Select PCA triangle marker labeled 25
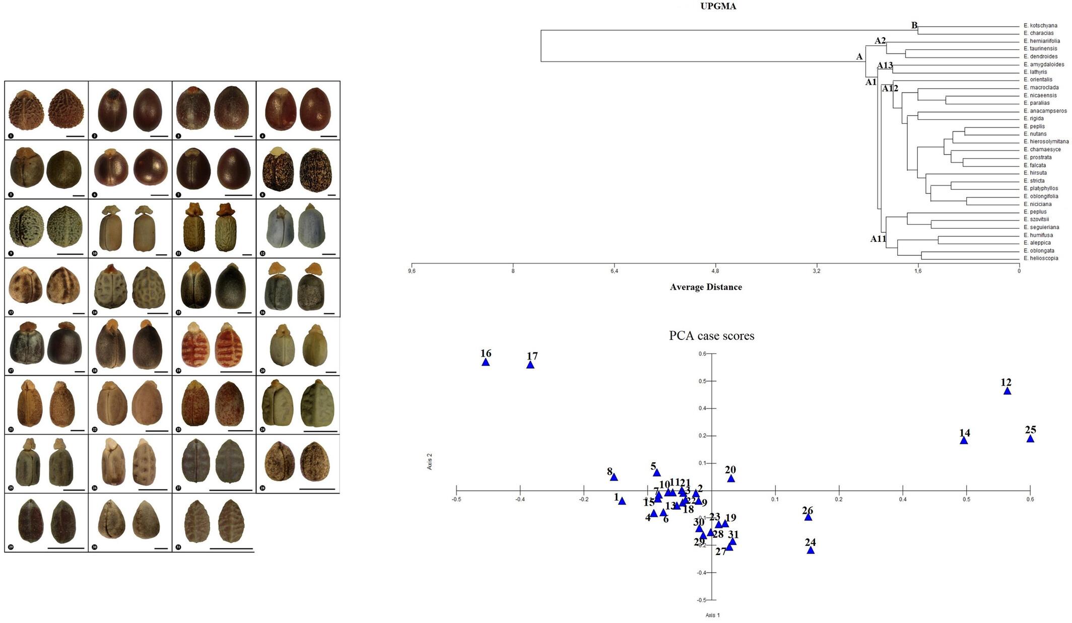Screen dimensions: 1072x623 click(1030, 439)
